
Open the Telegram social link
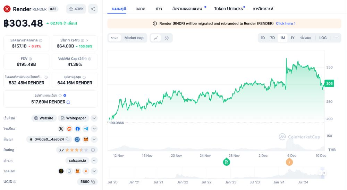[86, 129]
